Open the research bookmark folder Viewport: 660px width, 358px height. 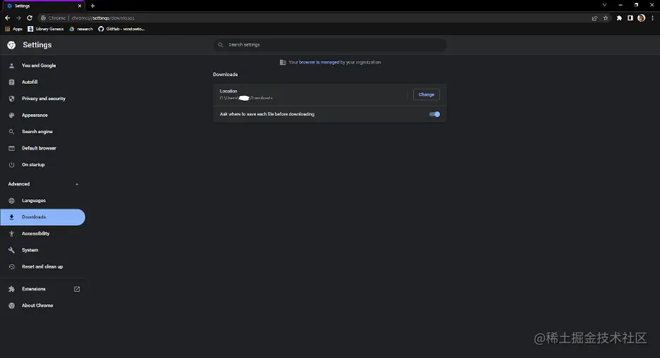pos(81,29)
